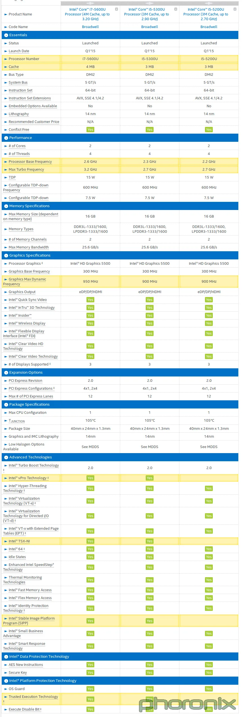
Task: Click the PCI Express Revision row label
Action: click(x=26, y=381)
